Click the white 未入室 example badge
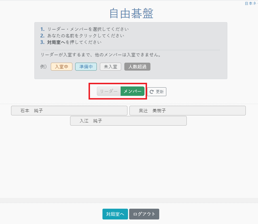Image resolution: width=258 pixels, height=224 pixels. (x=110, y=67)
